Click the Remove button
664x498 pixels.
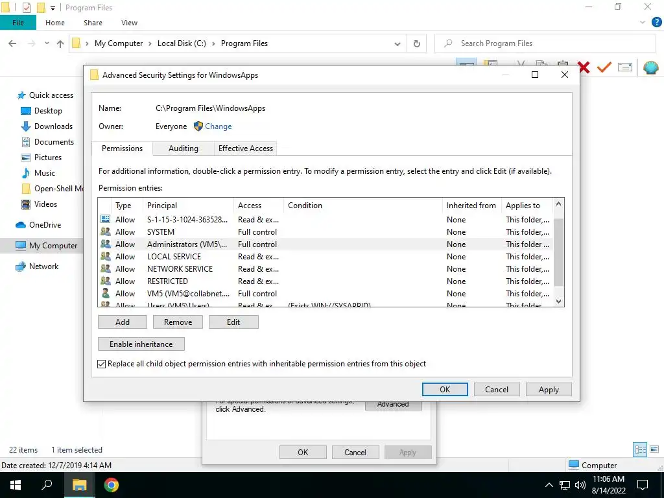(178, 322)
